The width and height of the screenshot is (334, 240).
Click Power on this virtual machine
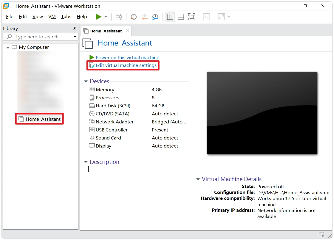pos(127,58)
